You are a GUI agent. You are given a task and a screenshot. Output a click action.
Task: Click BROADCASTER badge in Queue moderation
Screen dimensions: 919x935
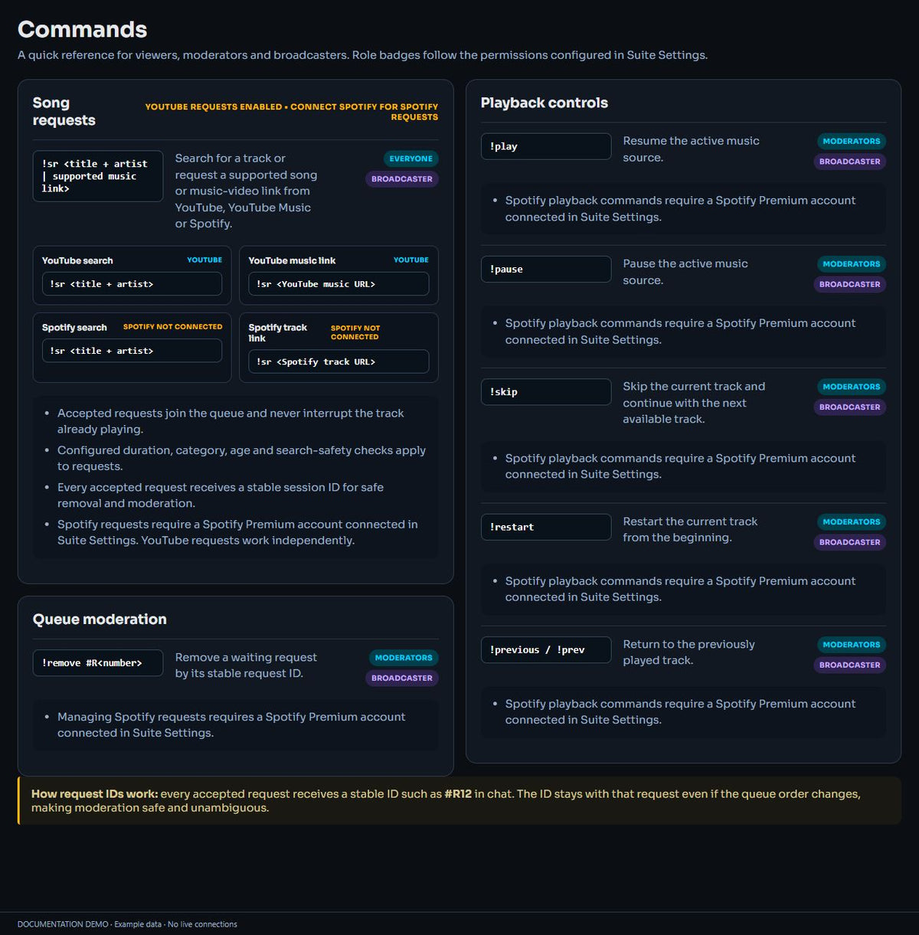tap(401, 678)
